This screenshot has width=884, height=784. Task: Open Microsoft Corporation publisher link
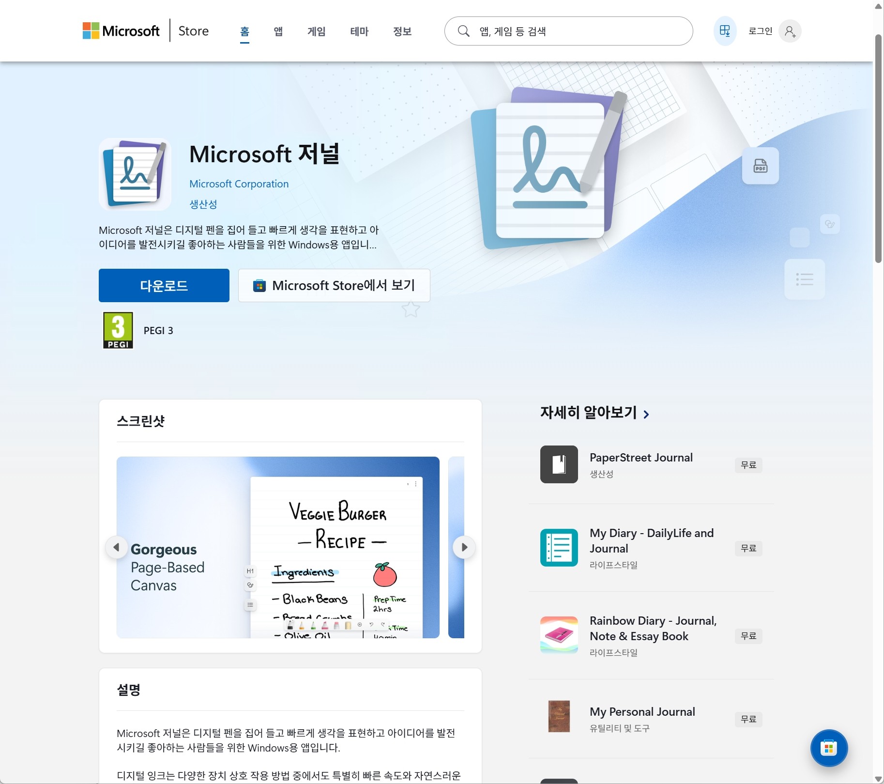click(239, 184)
